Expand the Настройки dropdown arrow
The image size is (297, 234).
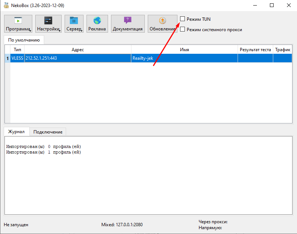(60, 31)
